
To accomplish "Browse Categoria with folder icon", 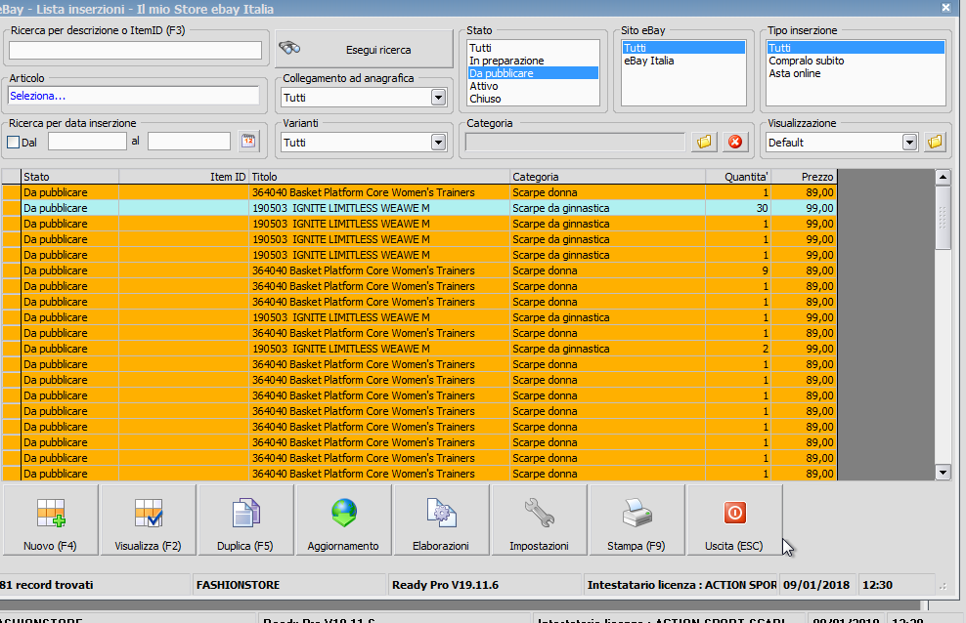I will (704, 142).
